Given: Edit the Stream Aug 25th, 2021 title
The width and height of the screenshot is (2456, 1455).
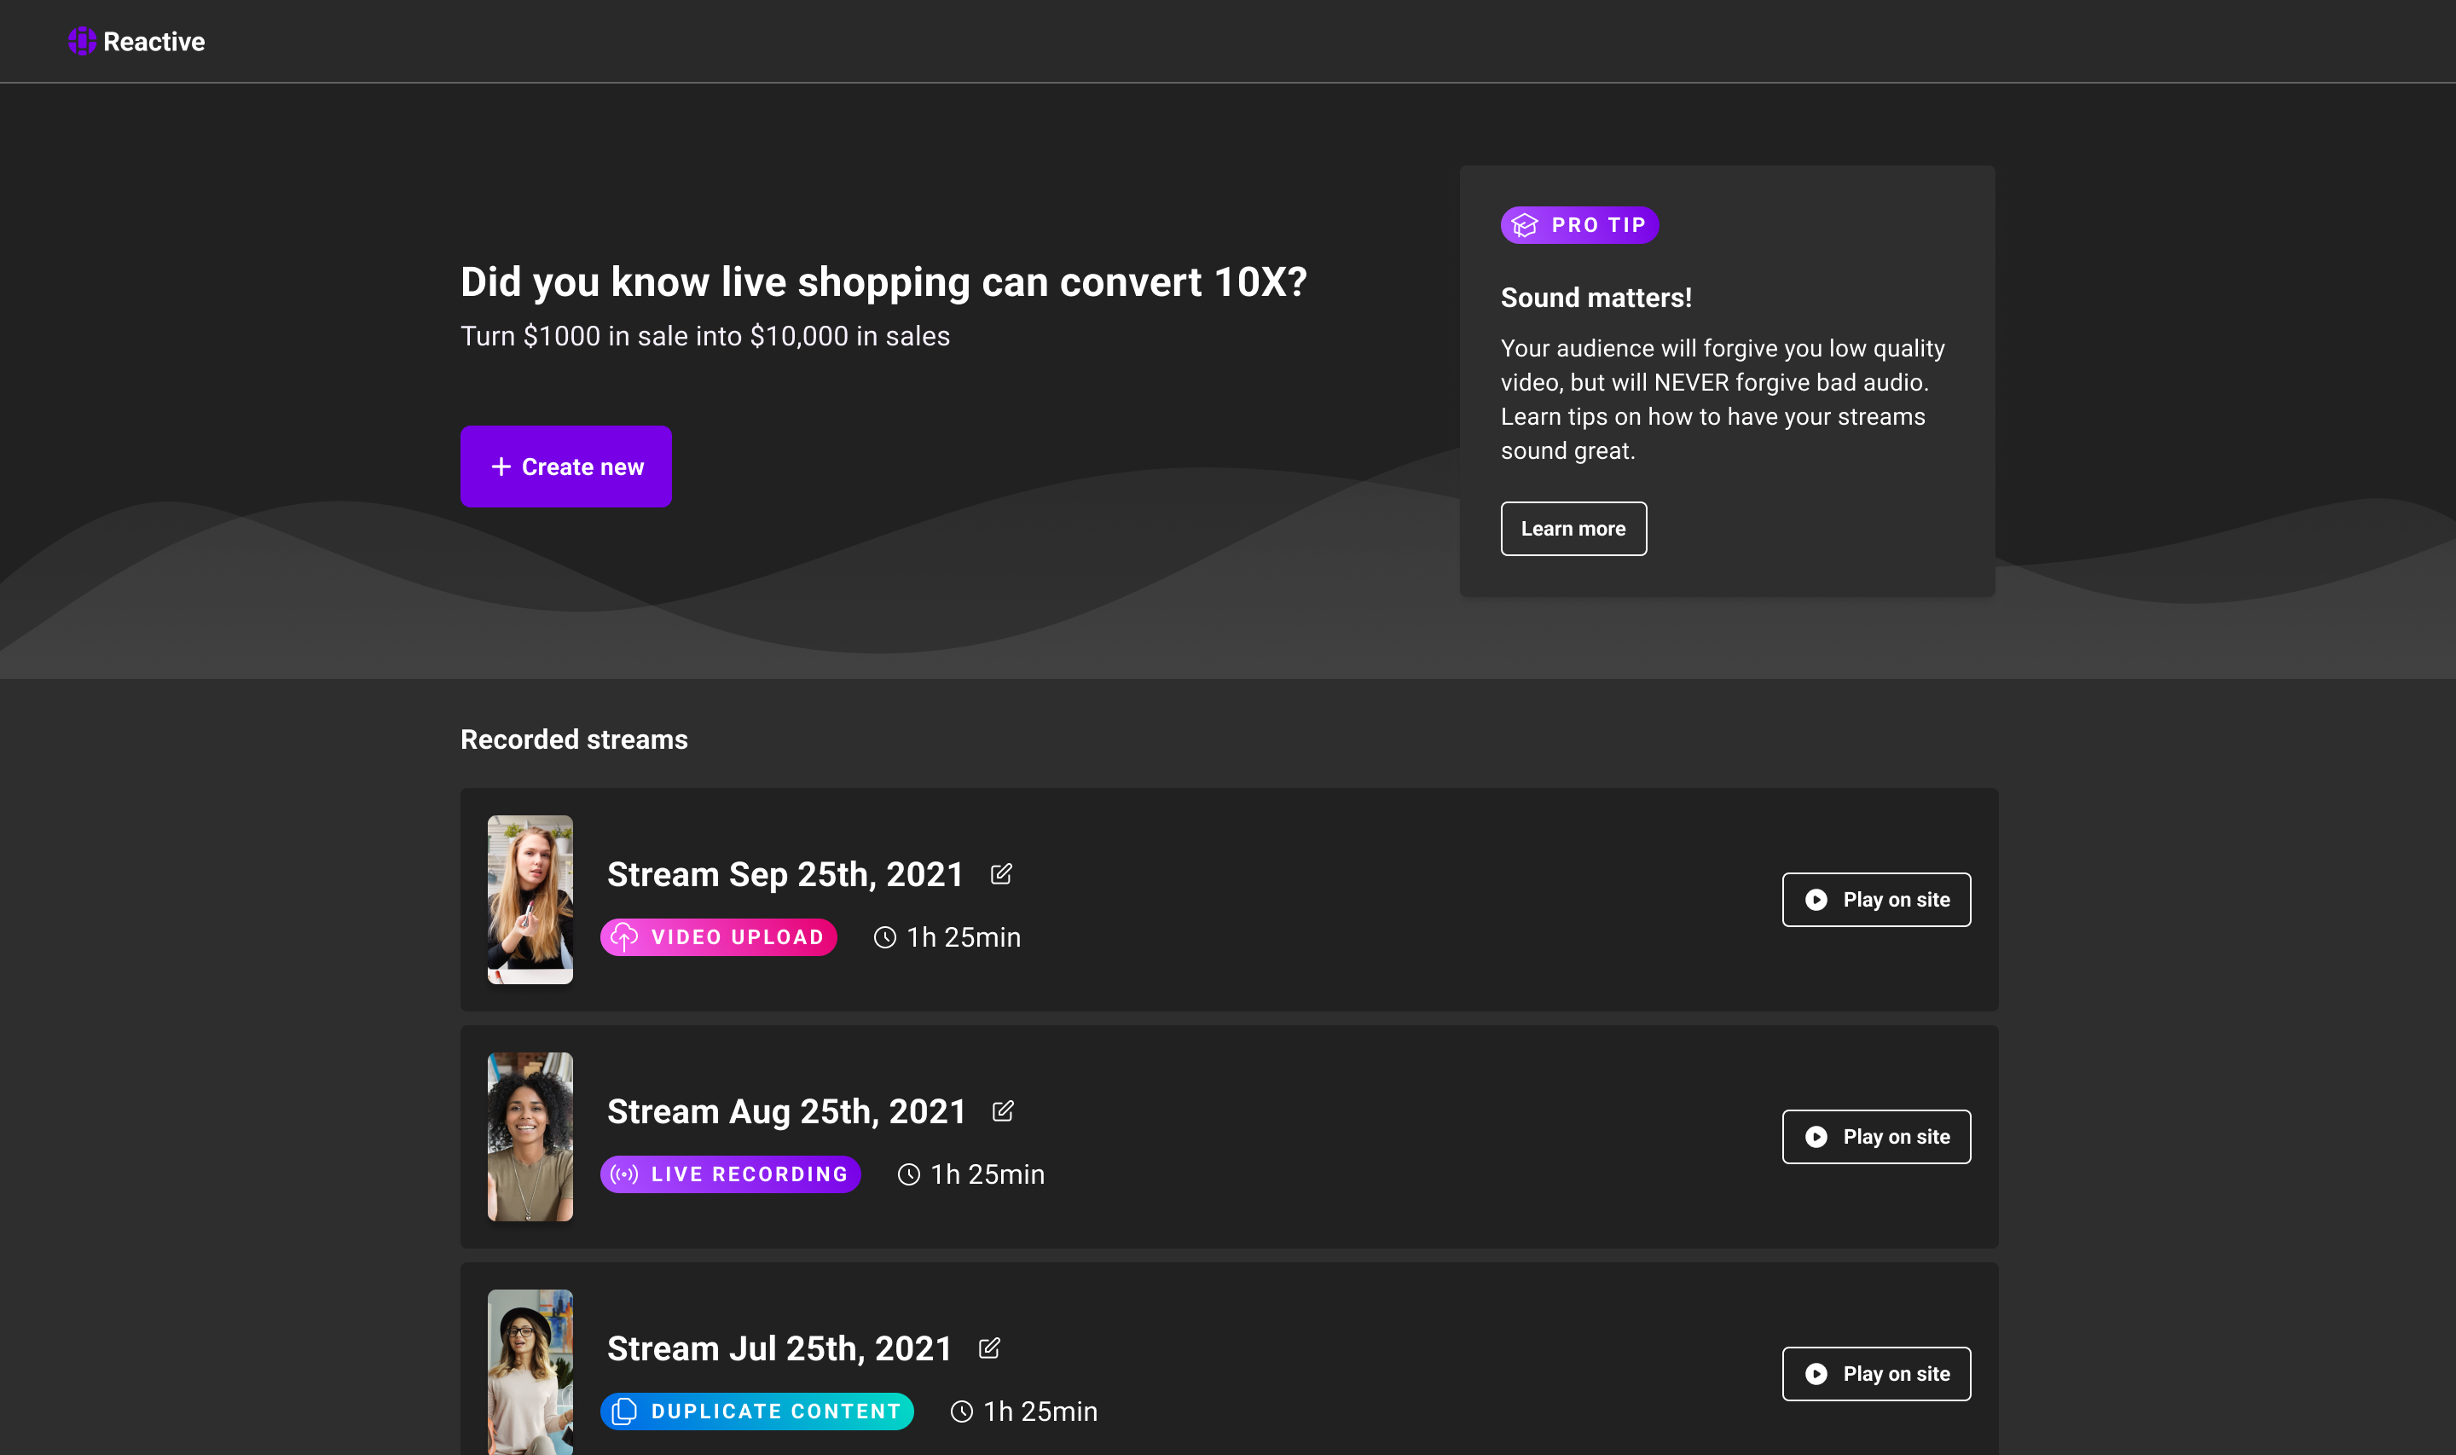Looking at the screenshot, I should (1003, 1110).
